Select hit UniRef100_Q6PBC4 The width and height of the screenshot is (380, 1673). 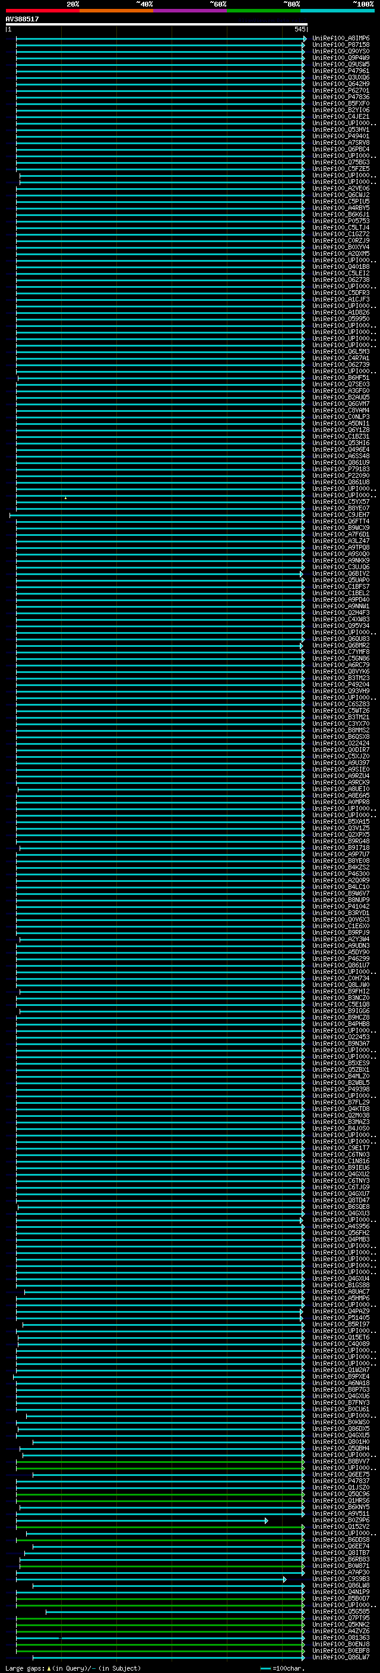click(x=341, y=150)
